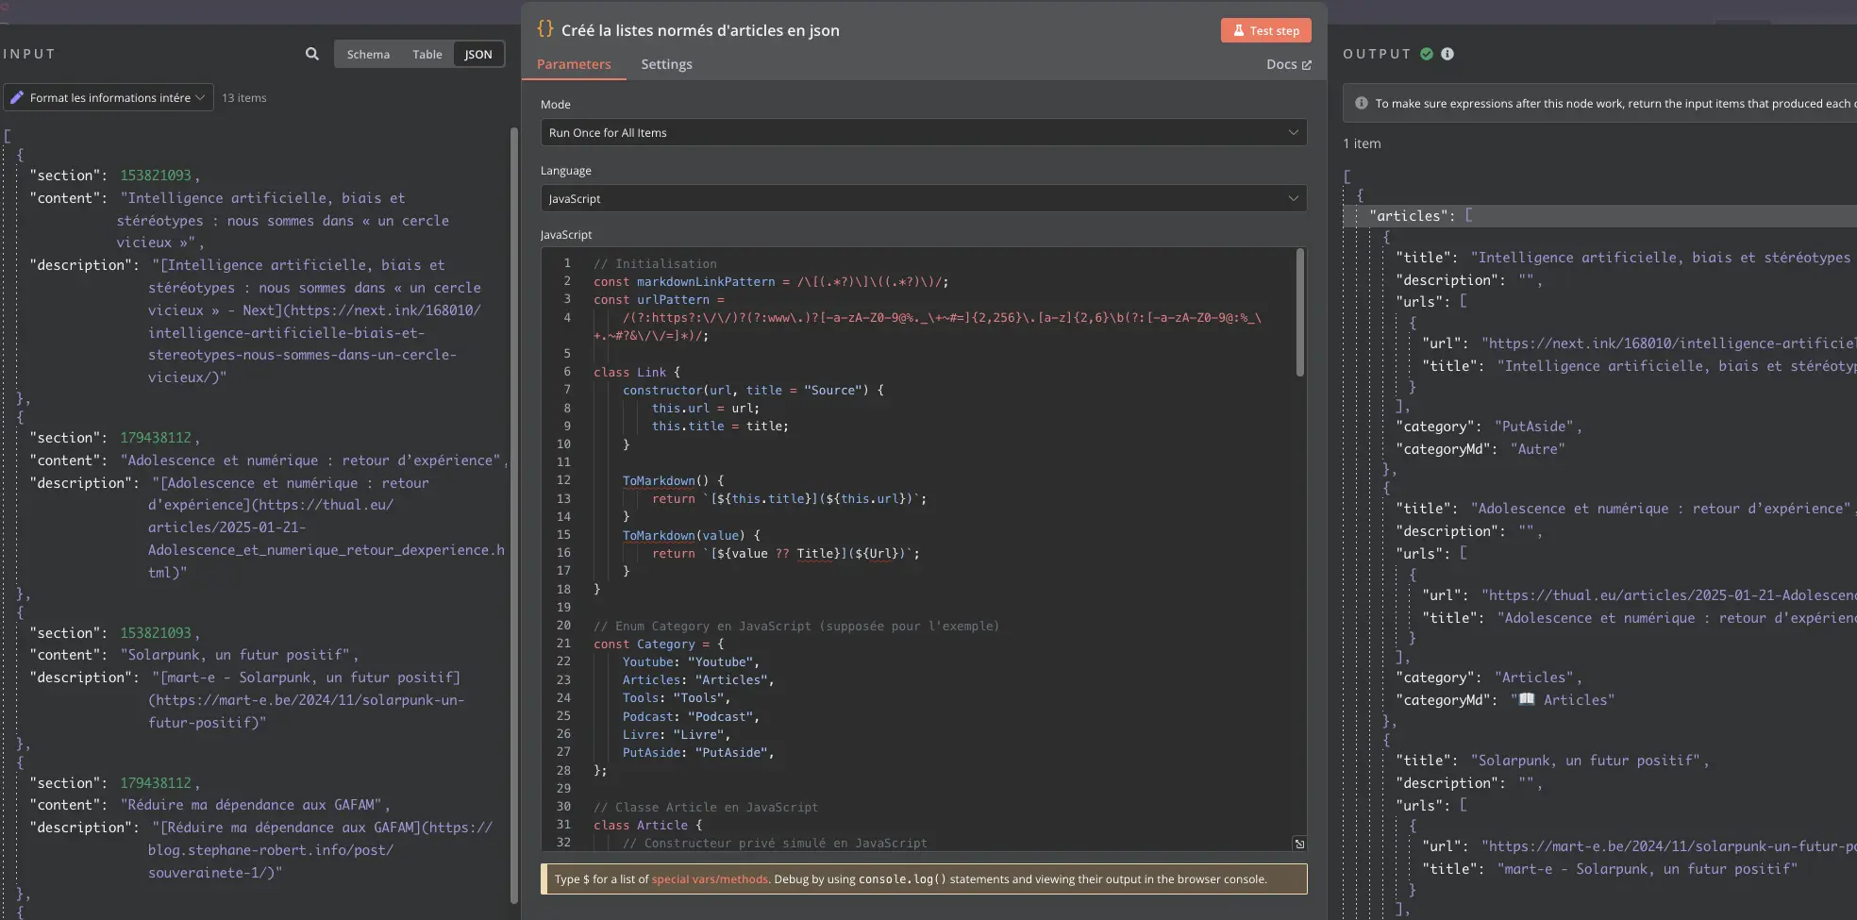The height and width of the screenshot is (920, 1857).
Task: Run the Test step button
Action: tap(1265, 30)
